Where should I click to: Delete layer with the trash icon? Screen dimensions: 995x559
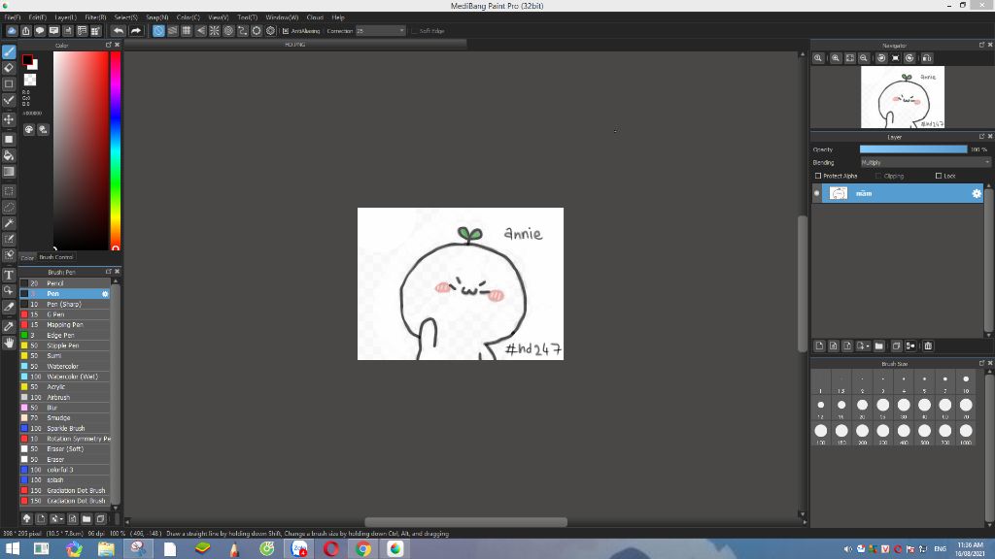928,346
